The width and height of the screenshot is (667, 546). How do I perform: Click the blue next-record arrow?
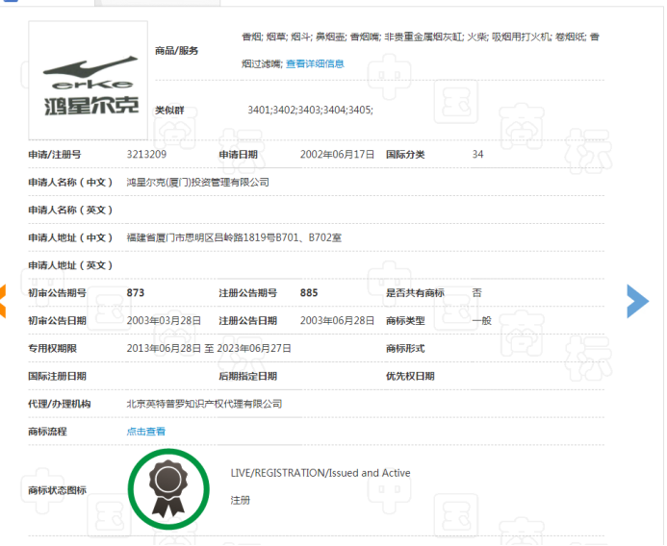tap(637, 301)
